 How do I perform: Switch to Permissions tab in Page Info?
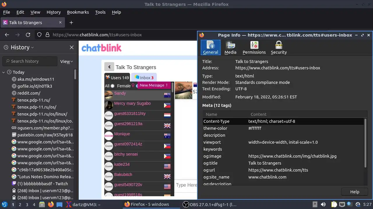(254, 47)
